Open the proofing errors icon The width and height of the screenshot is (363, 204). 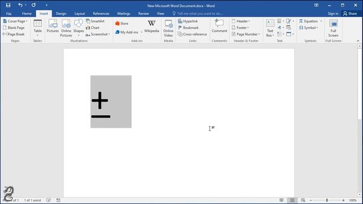(x=48, y=200)
